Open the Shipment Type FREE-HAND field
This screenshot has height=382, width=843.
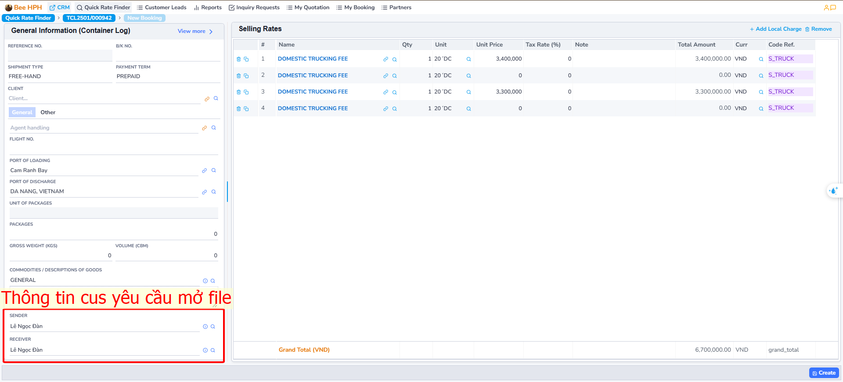[x=59, y=76]
